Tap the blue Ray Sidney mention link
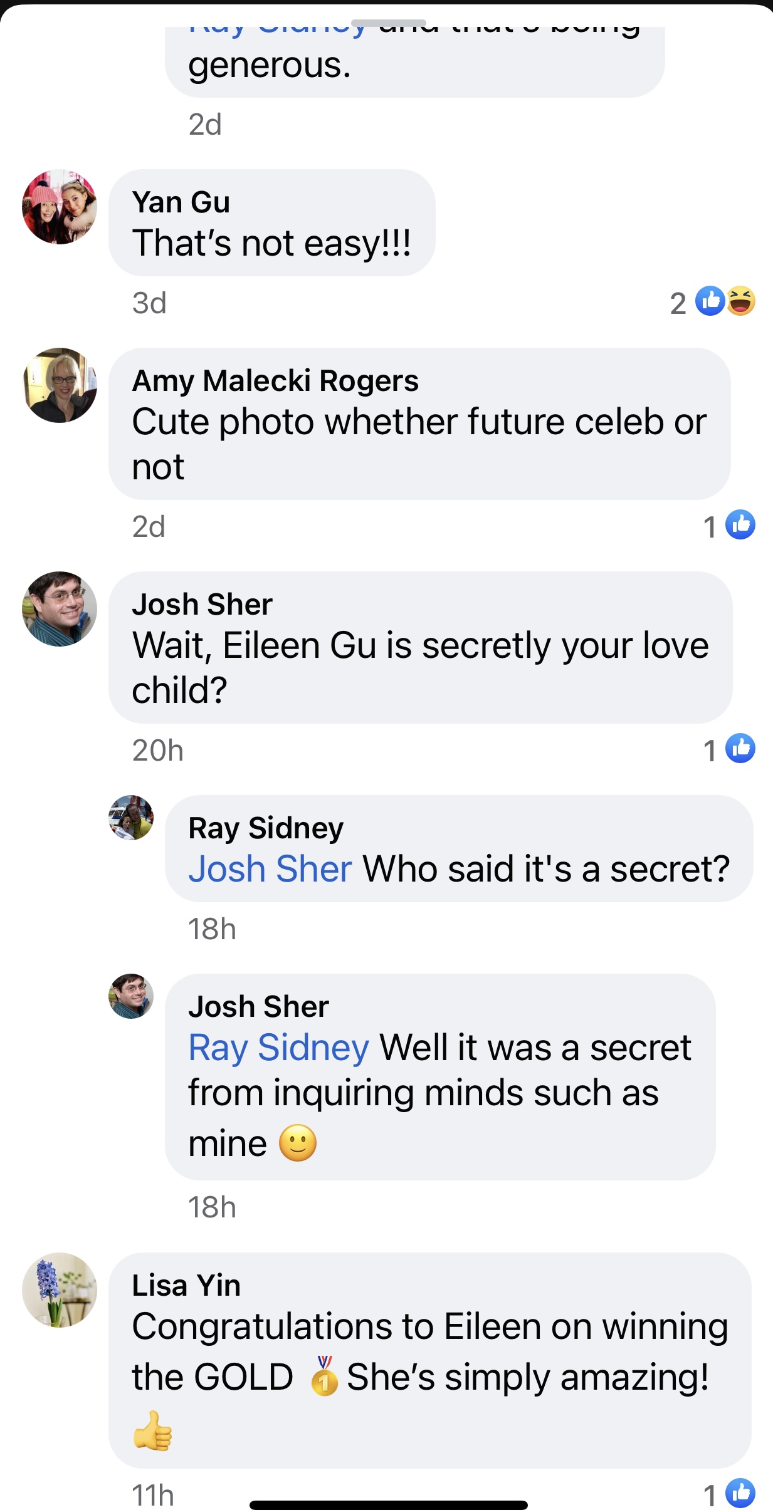This screenshot has height=1510, width=773. click(x=279, y=1048)
